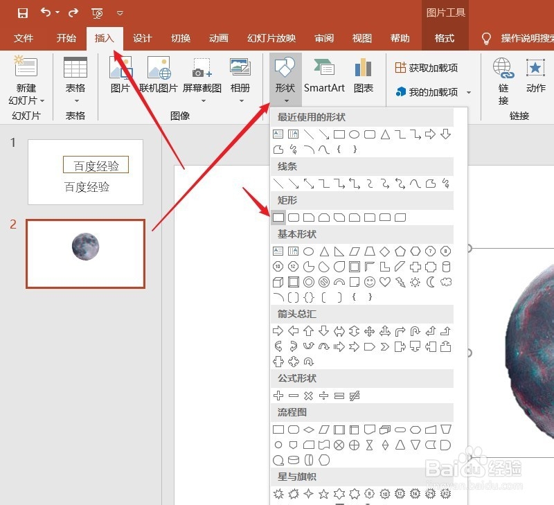The height and width of the screenshot is (505, 554).
Task: Open the 动画 tab
Action: [x=219, y=38]
